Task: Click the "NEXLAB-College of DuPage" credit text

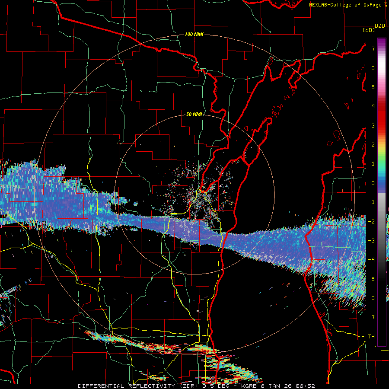Action: pyautogui.click(x=346, y=5)
